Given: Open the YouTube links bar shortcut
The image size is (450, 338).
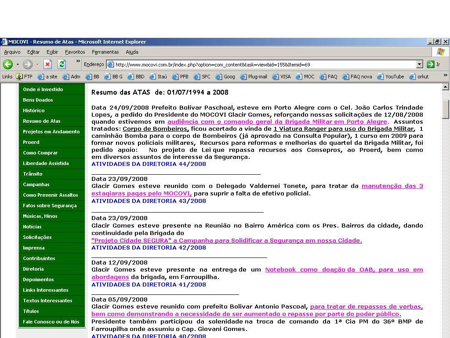Looking at the screenshot, I should pyautogui.click(x=391, y=77).
